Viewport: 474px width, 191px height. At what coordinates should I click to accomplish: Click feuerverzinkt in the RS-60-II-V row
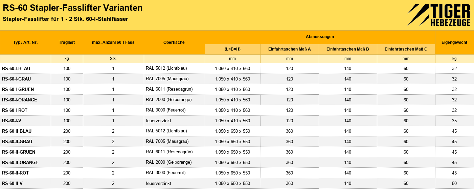tap(158, 183)
